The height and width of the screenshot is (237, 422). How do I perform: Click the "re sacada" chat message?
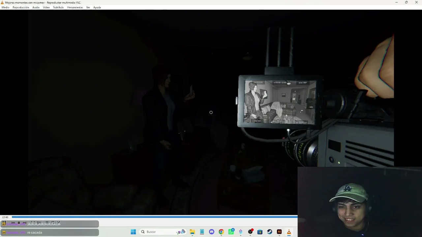[35, 232]
